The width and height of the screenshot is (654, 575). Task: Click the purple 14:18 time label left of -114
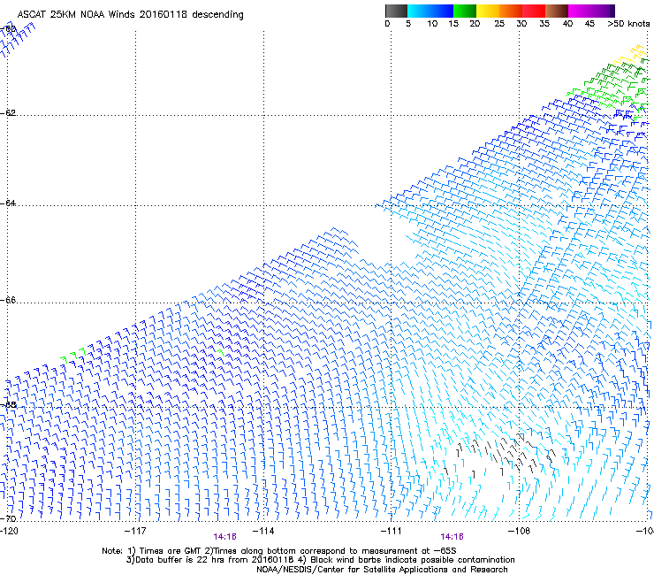pyautogui.click(x=224, y=537)
